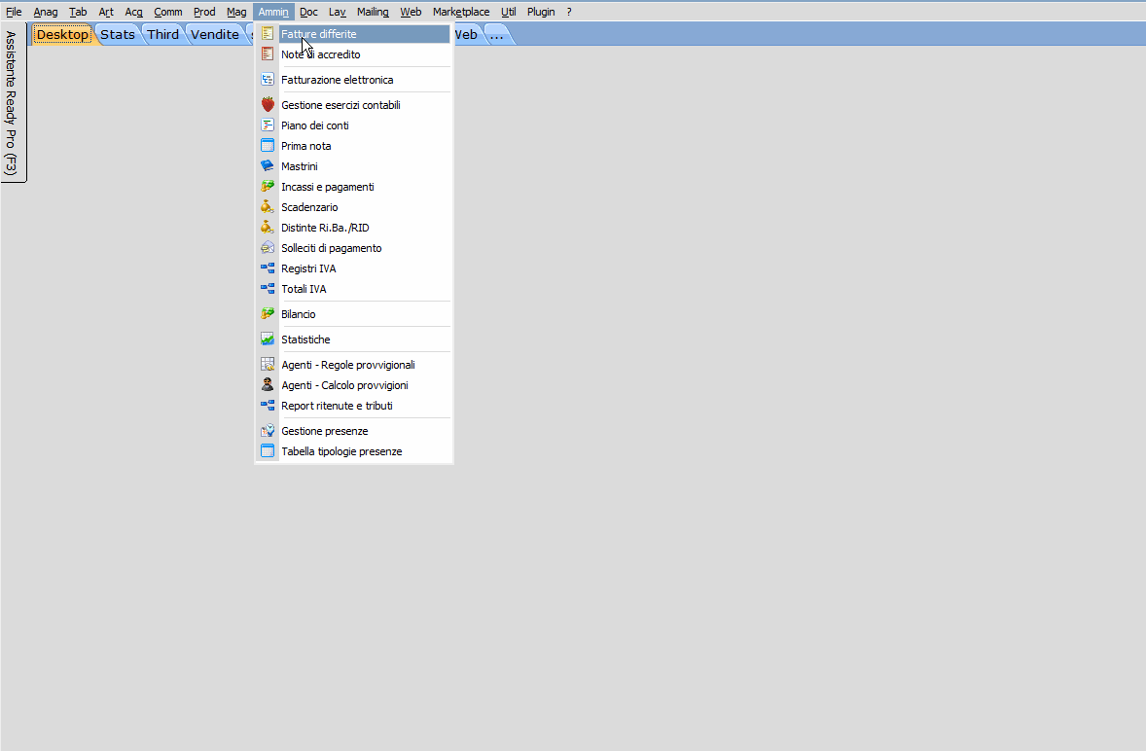The height and width of the screenshot is (751, 1146).
Task: Select Note di accredito menu entry
Action: click(354, 54)
